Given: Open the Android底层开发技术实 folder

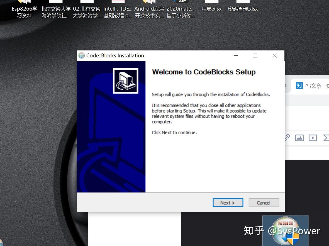Looking at the screenshot, I should [149, 9].
